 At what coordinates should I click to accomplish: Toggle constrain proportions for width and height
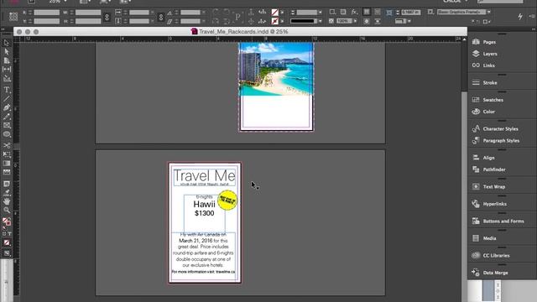[107, 17]
